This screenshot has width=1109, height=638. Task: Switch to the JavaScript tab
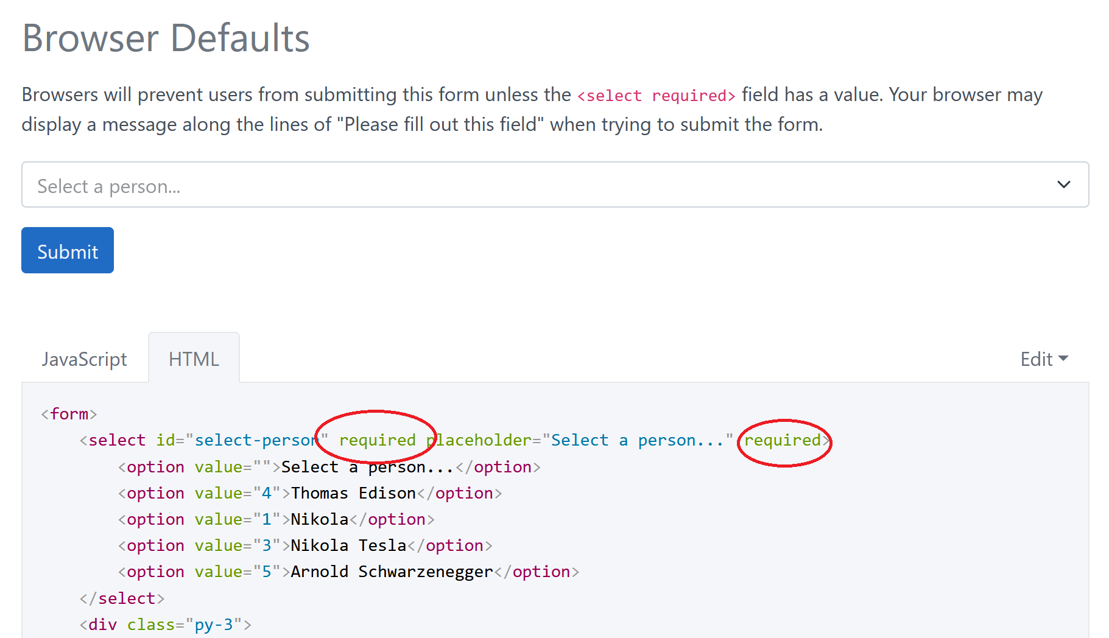[84, 359]
